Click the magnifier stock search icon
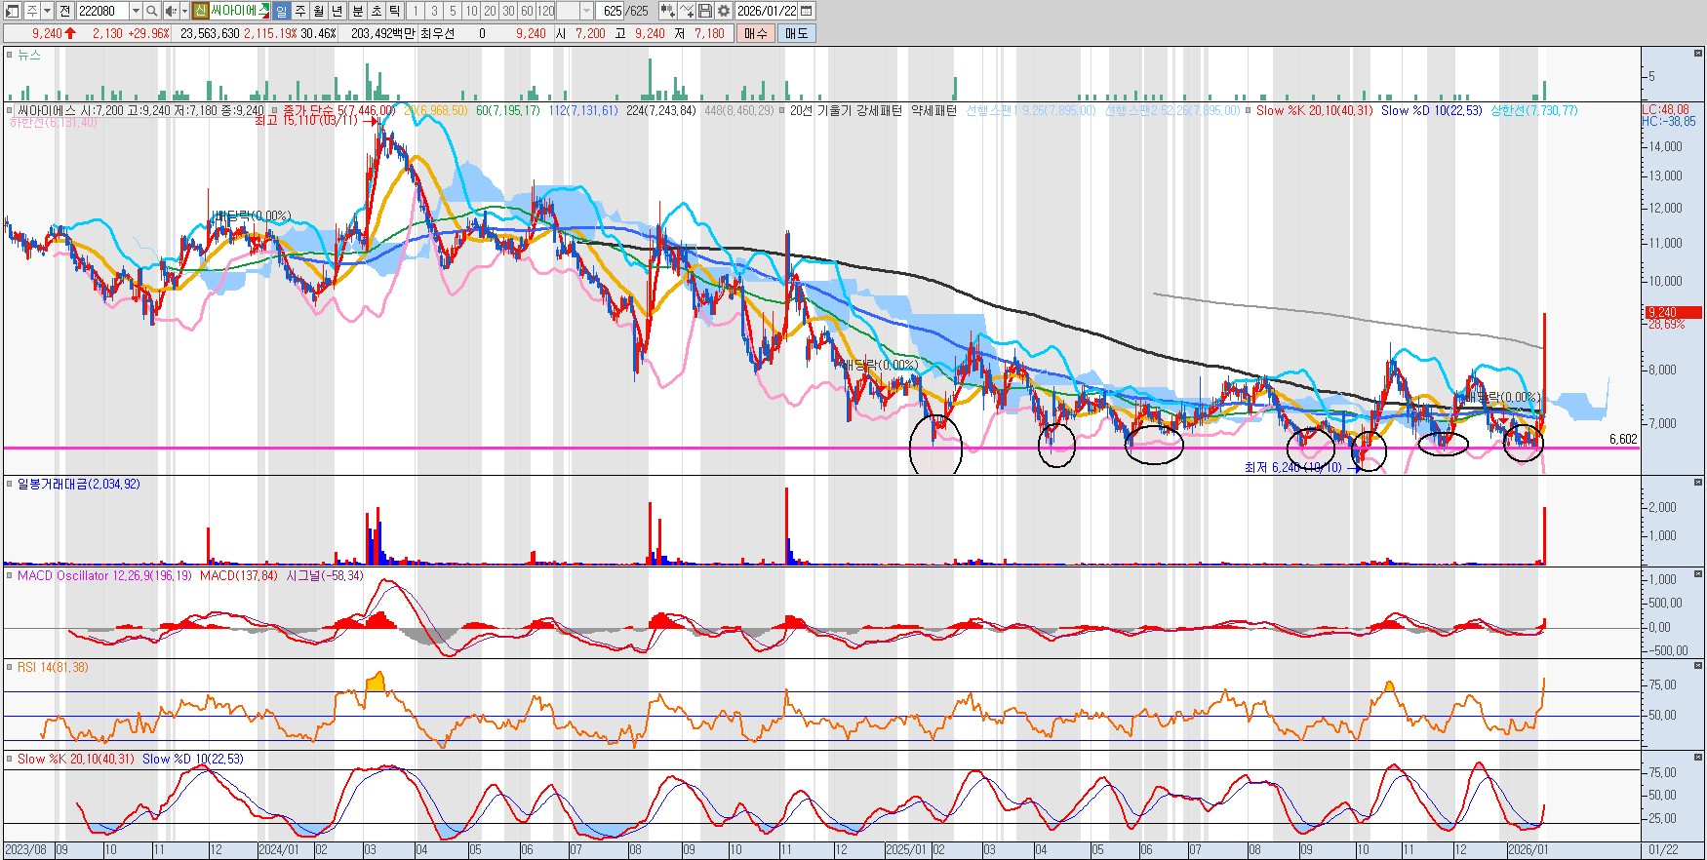1707x860 pixels. [x=152, y=11]
